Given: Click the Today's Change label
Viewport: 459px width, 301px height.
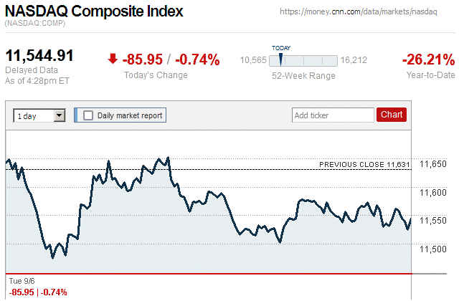Looking at the screenshot, I should [x=156, y=75].
